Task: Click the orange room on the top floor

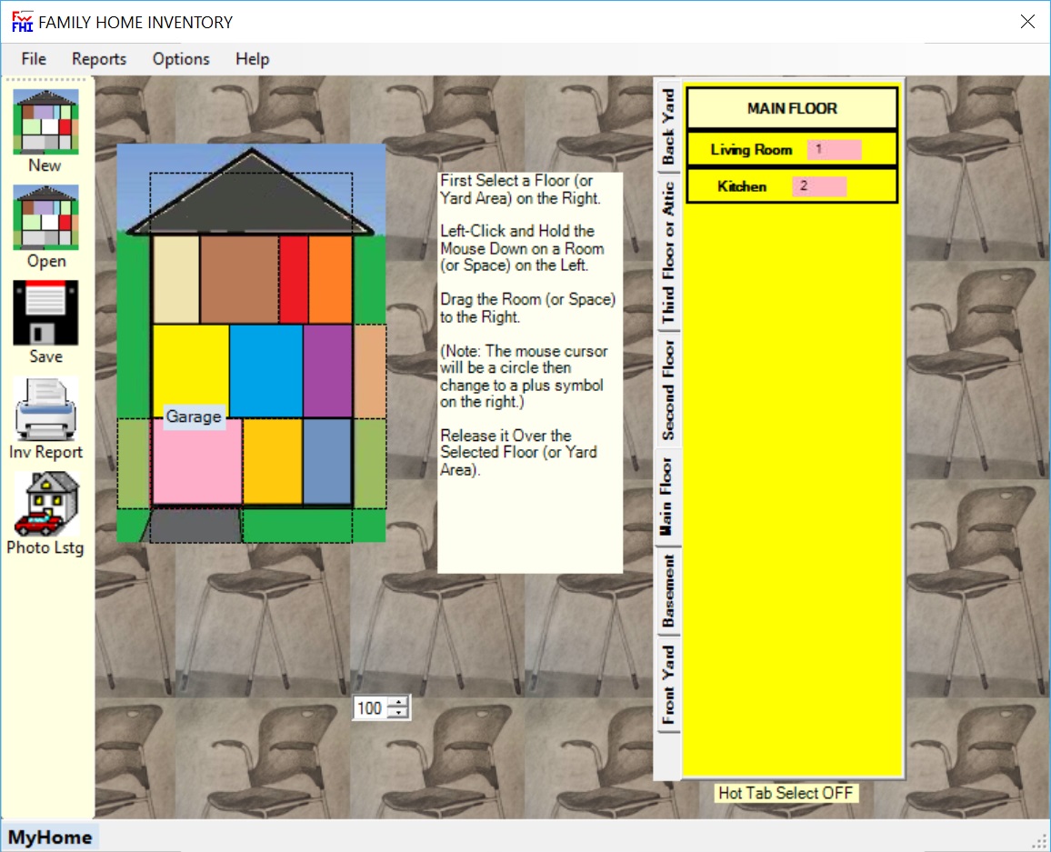Action: tap(330, 279)
